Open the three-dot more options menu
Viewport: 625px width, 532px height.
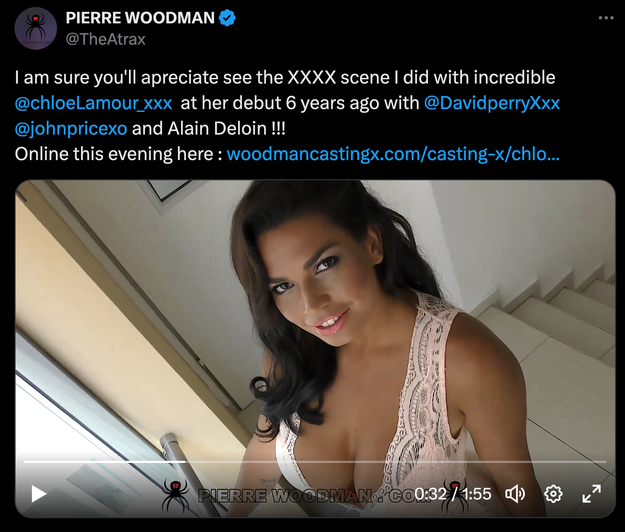click(x=606, y=18)
